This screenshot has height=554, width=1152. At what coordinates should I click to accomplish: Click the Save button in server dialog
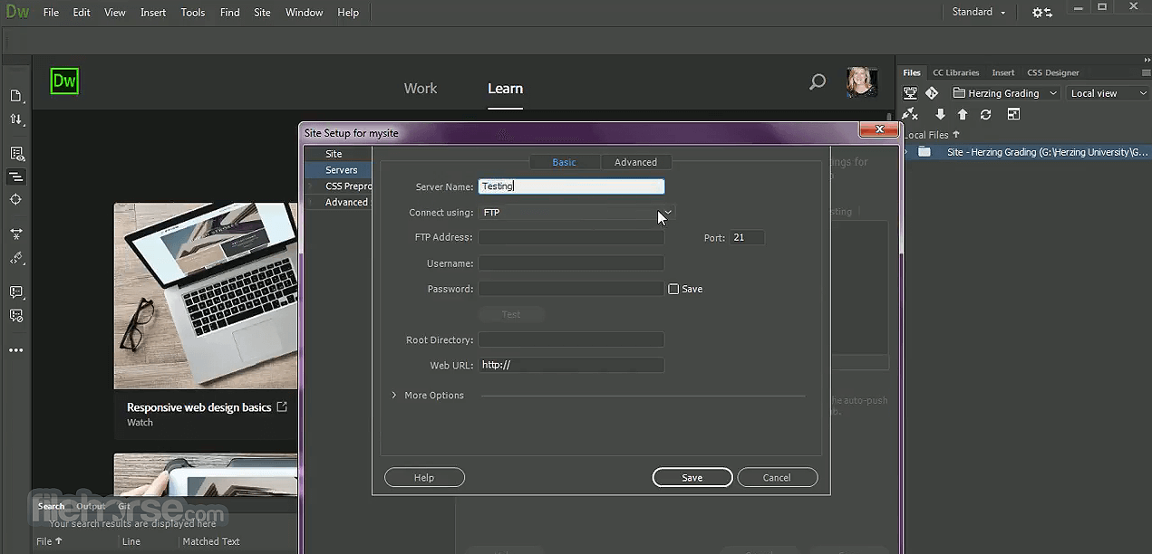click(x=692, y=478)
